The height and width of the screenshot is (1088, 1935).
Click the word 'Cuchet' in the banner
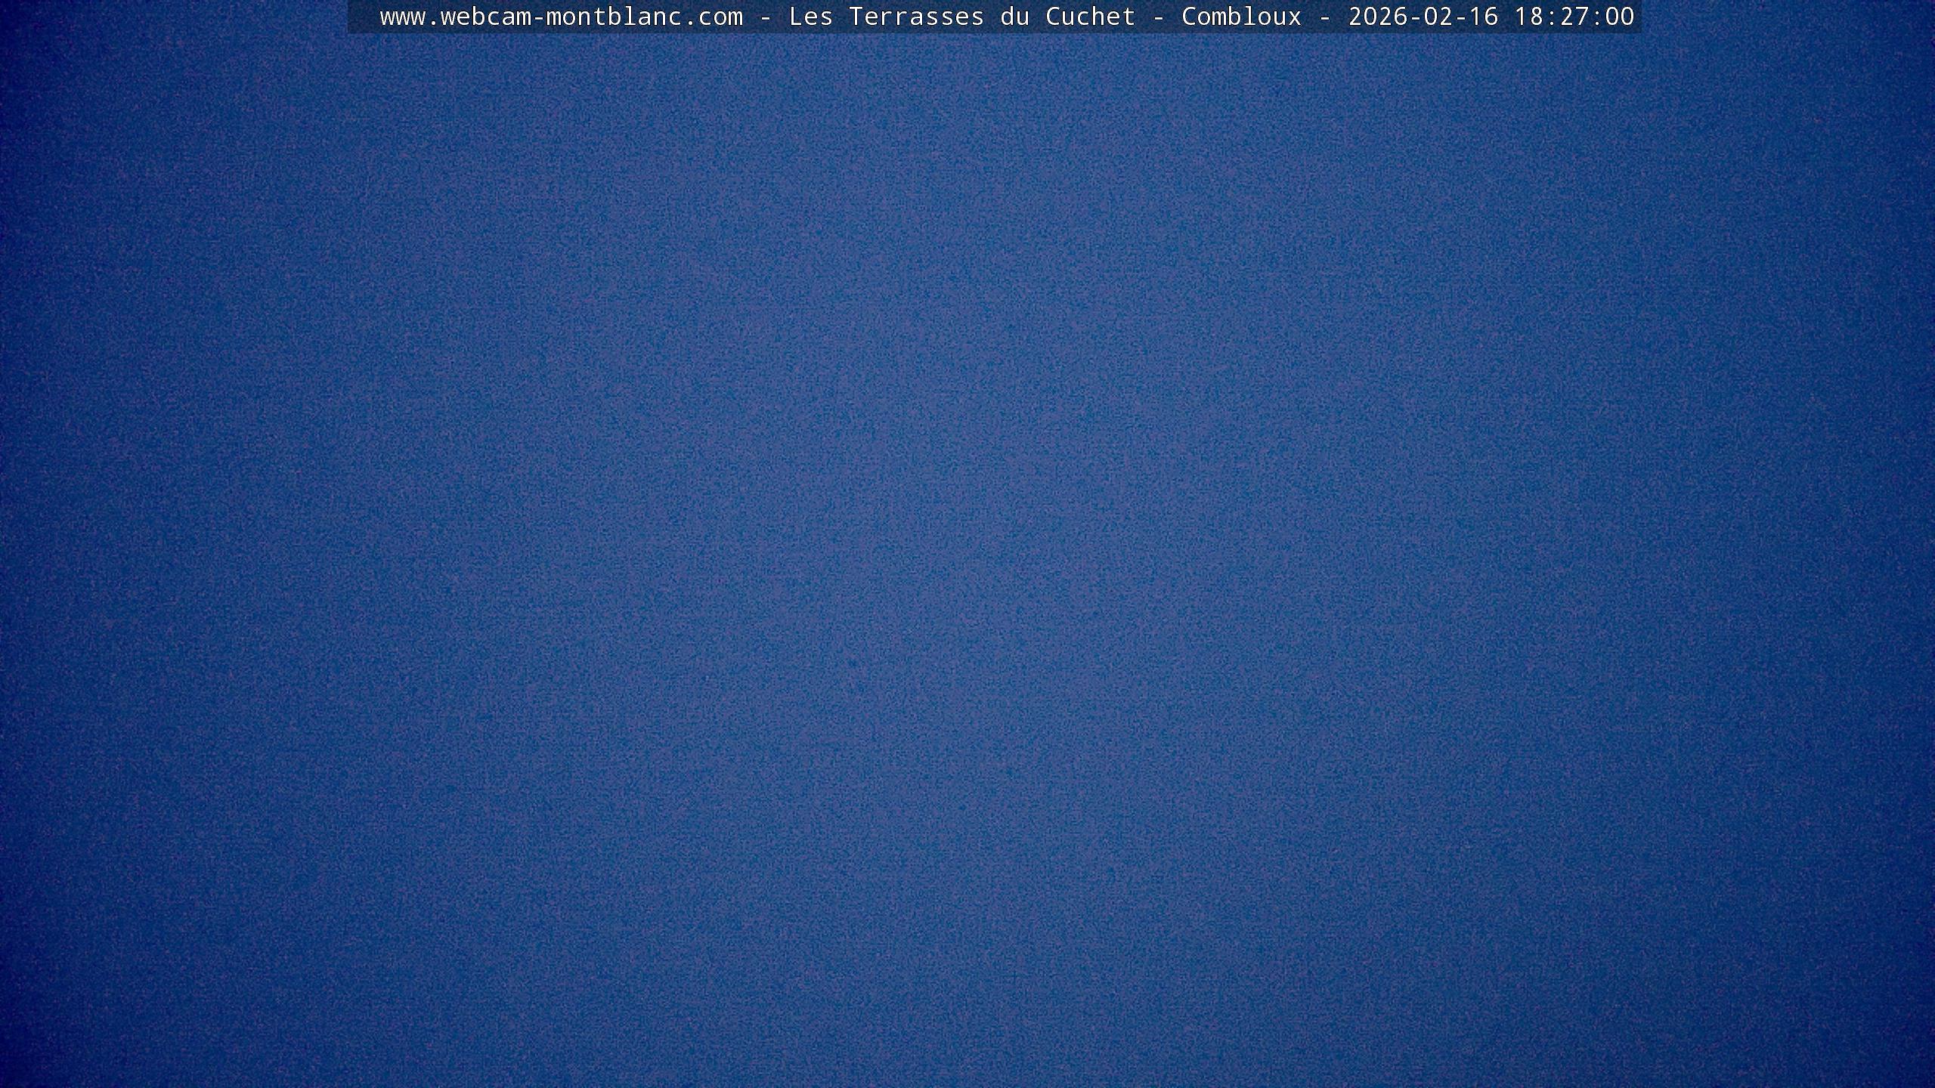pos(1090,17)
